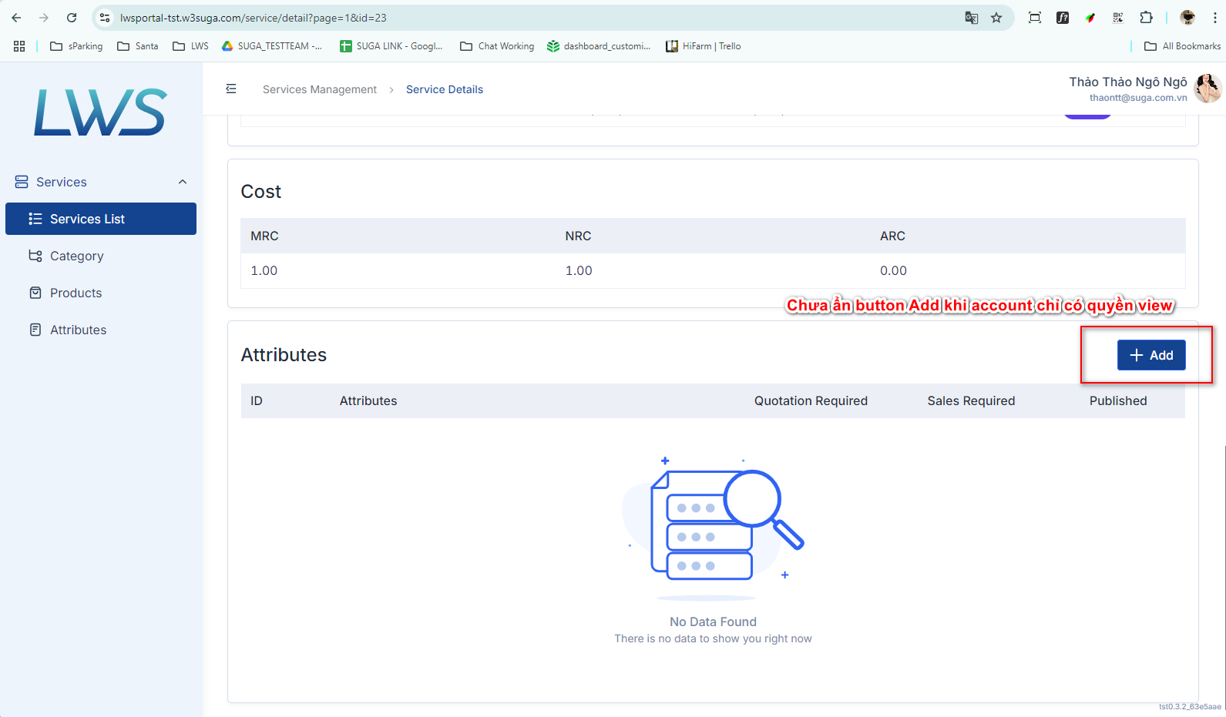The width and height of the screenshot is (1226, 717).
Task: Reload the page
Action: pyautogui.click(x=72, y=18)
